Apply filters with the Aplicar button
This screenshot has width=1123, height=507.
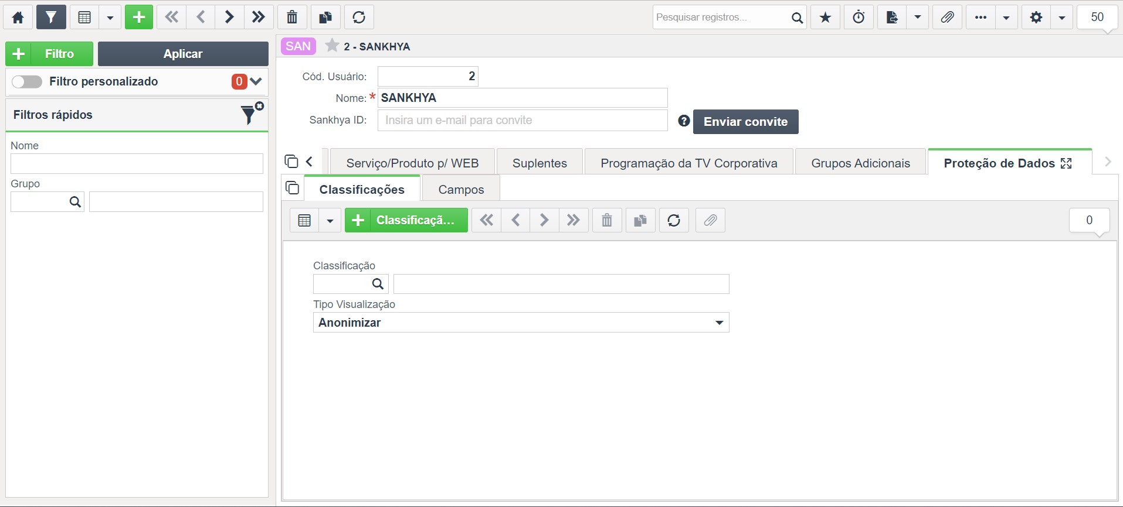click(183, 54)
